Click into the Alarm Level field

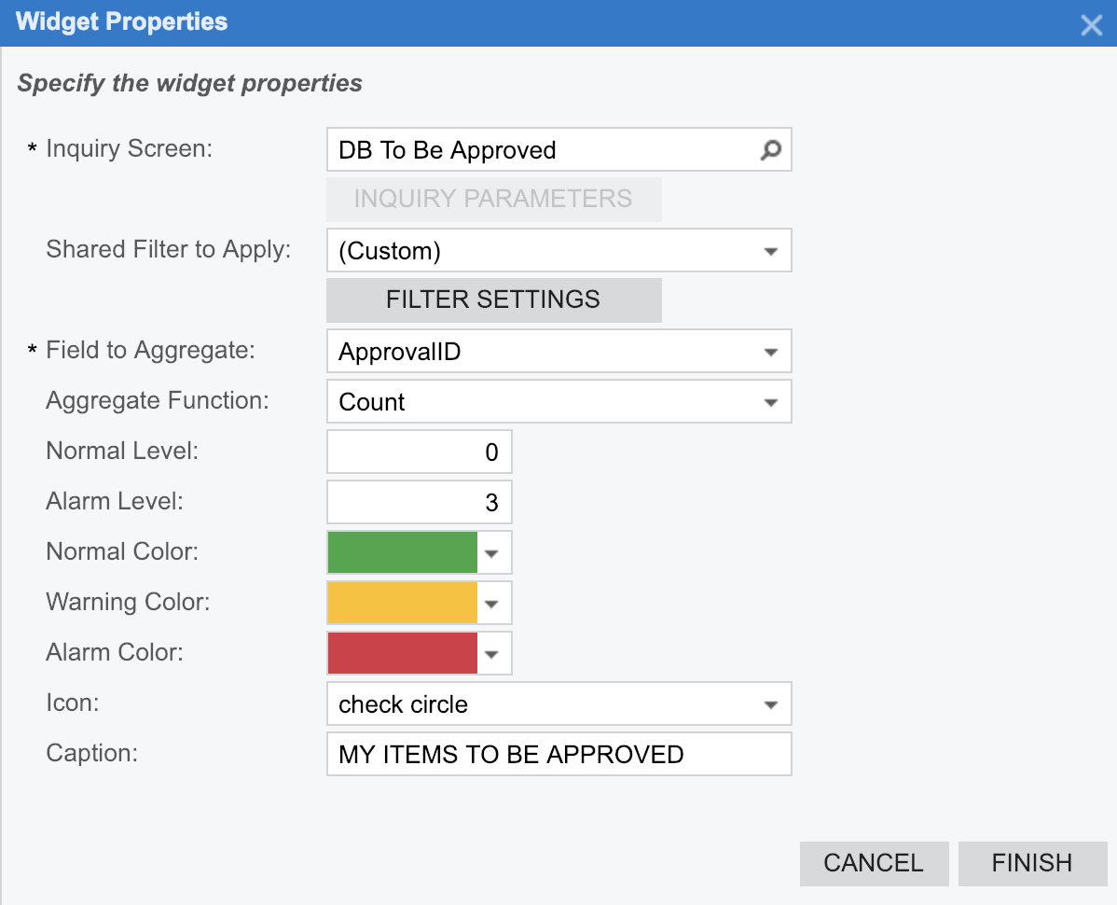pyautogui.click(x=419, y=503)
